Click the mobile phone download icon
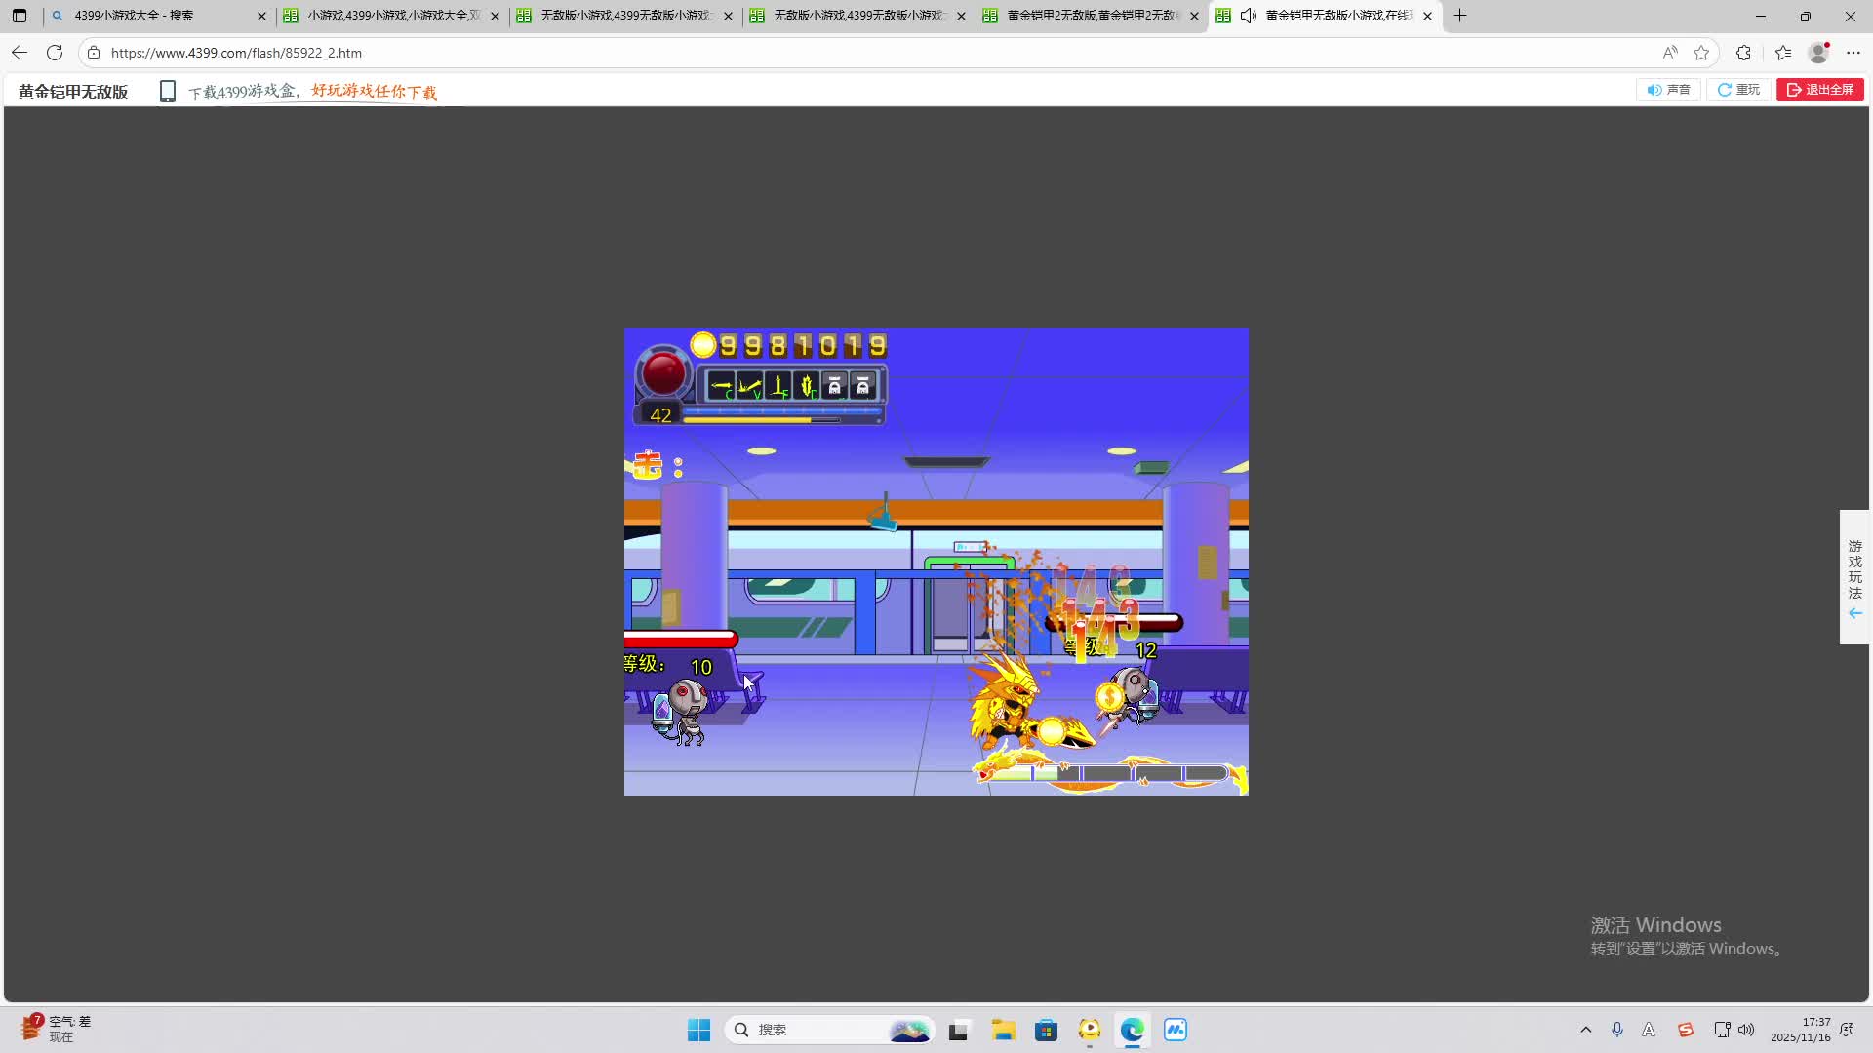This screenshot has width=1873, height=1053. pyautogui.click(x=168, y=92)
